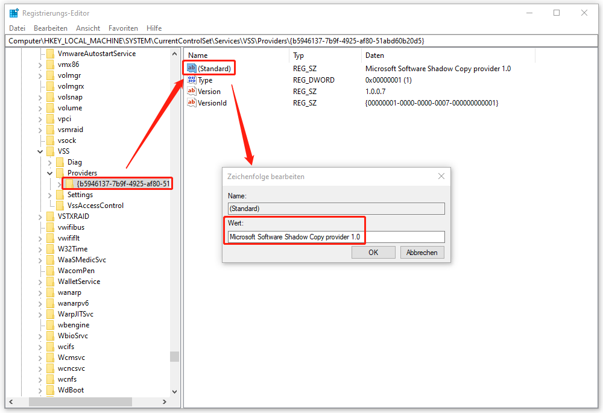Expand the vmx86 tree node
Screen dimensions: 603x413
coord(40,65)
